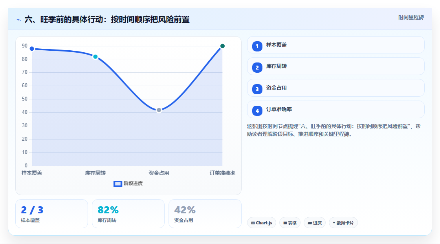Click the Chart.js tag
The image size is (440, 244).
pos(262,223)
